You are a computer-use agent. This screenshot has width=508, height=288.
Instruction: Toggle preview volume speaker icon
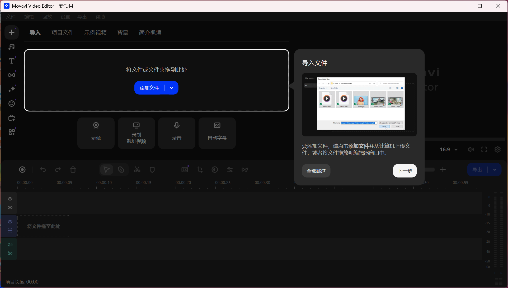click(471, 150)
